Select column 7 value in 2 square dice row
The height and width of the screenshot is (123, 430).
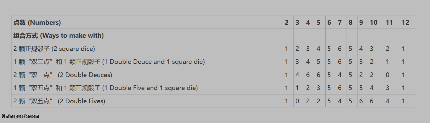point(340,49)
